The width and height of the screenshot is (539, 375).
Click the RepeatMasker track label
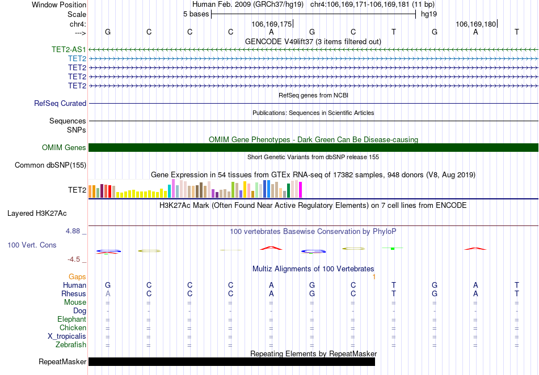pyautogui.click(x=62, y=361)
